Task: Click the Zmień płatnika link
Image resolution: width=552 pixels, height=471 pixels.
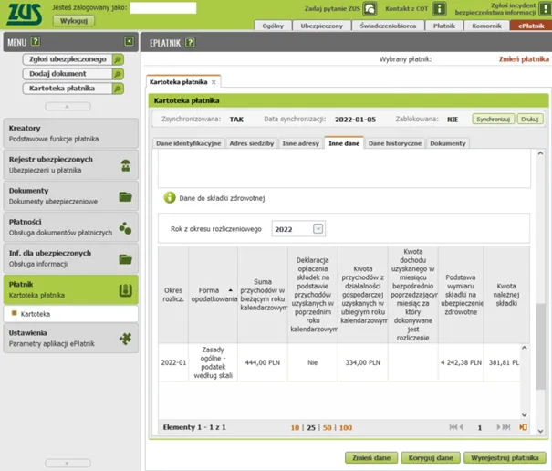Action: (x=521, y=59)
